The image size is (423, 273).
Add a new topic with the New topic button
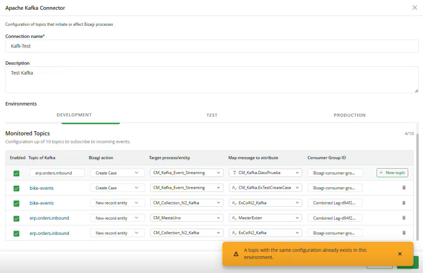[x=392, y=173]
